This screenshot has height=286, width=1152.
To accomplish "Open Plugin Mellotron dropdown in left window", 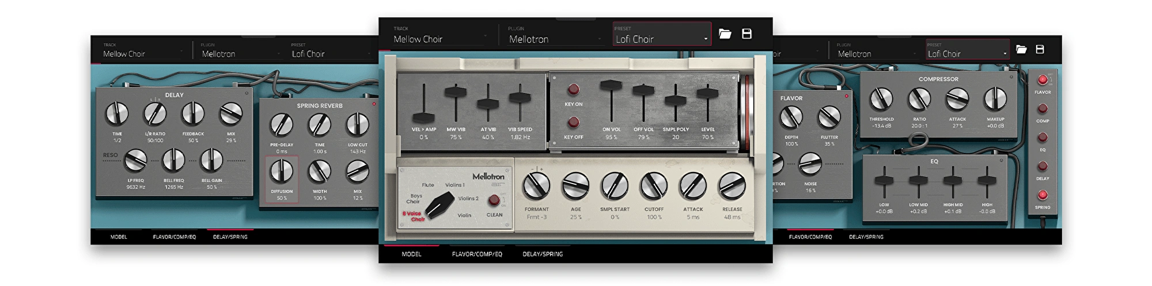I will tap(241, 51).
